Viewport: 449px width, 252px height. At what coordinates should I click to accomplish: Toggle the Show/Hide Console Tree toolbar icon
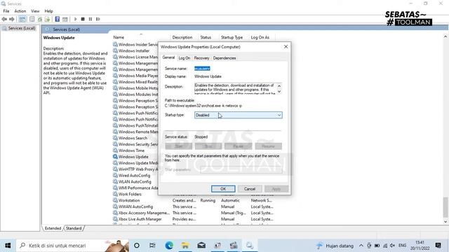point(22,19)
